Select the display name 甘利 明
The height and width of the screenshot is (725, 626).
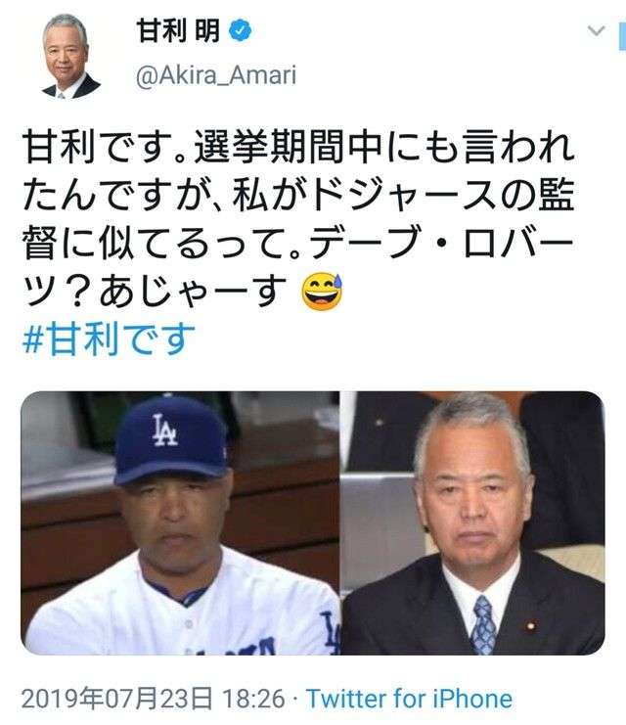coord(178,31)
